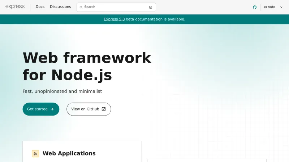Screen dimensions: 289x162
Task: Click the Fast, unopinionated and minimalist tagline
Action: [x=62, y=91]
